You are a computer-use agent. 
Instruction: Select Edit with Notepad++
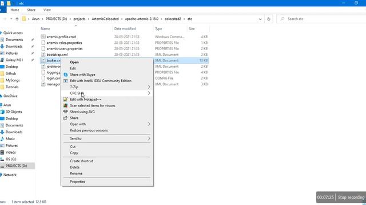tap(85, 100)
